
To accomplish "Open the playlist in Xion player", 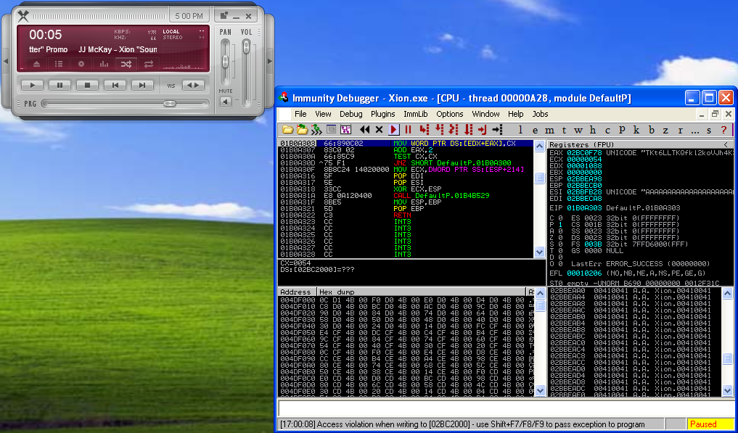I will tap(59, 64).
